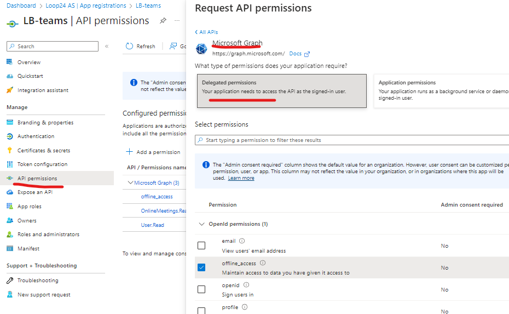This screenshot has width=509, height=314.
Task: Click the offline_access configured permission link
Action: click(x=157, y=197)
